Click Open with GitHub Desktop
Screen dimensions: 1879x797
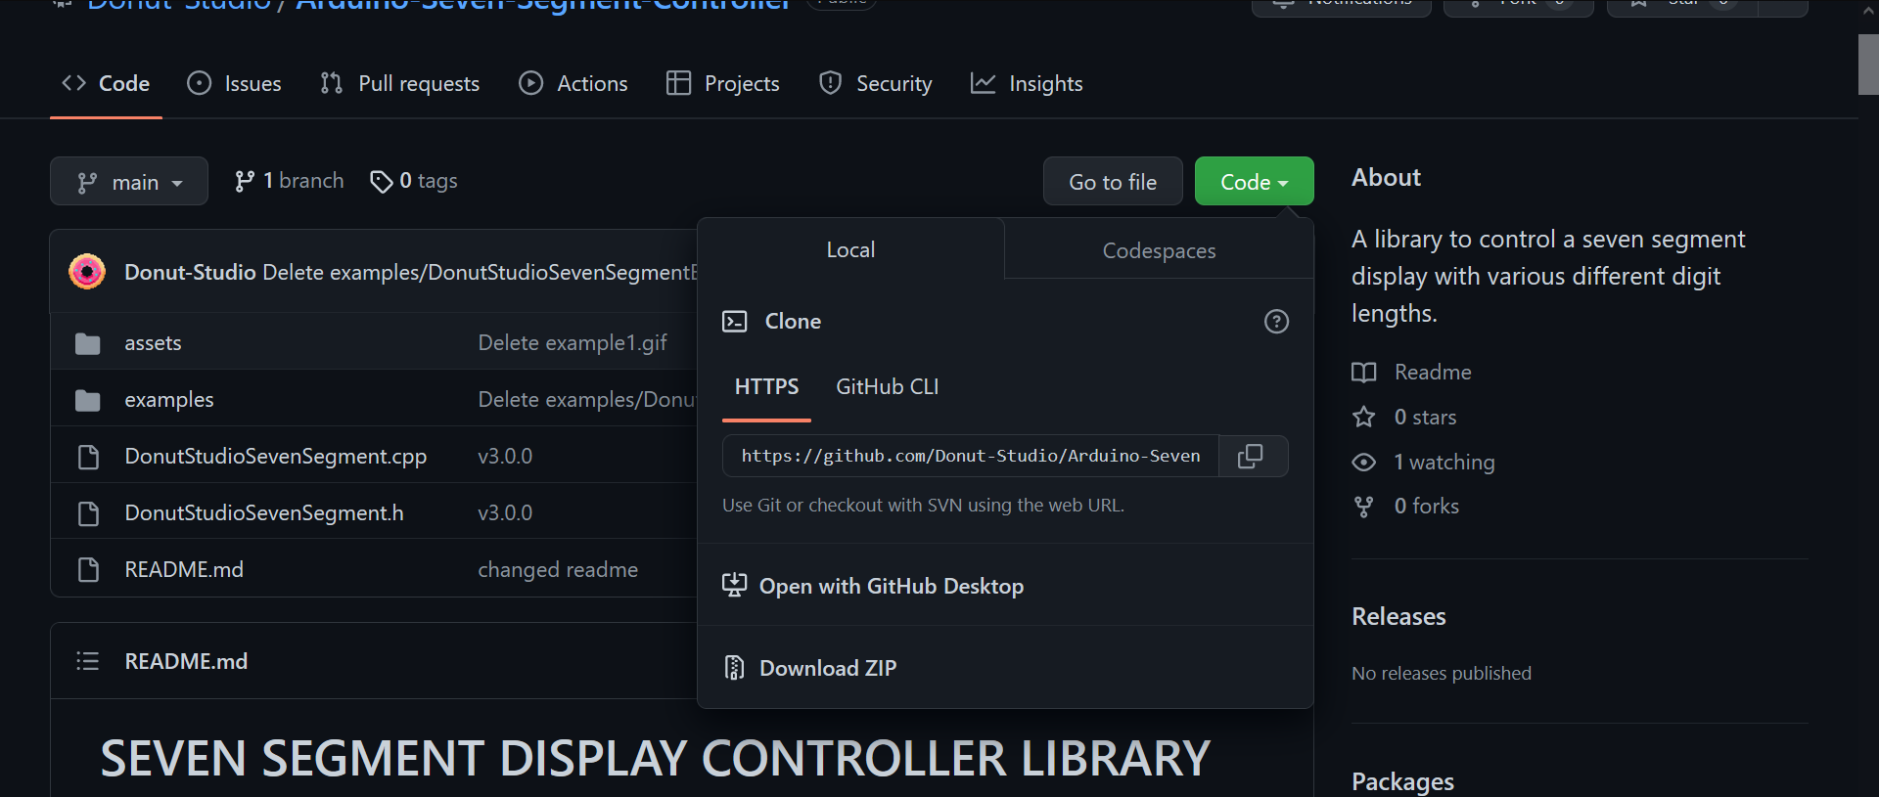[891, 586]
